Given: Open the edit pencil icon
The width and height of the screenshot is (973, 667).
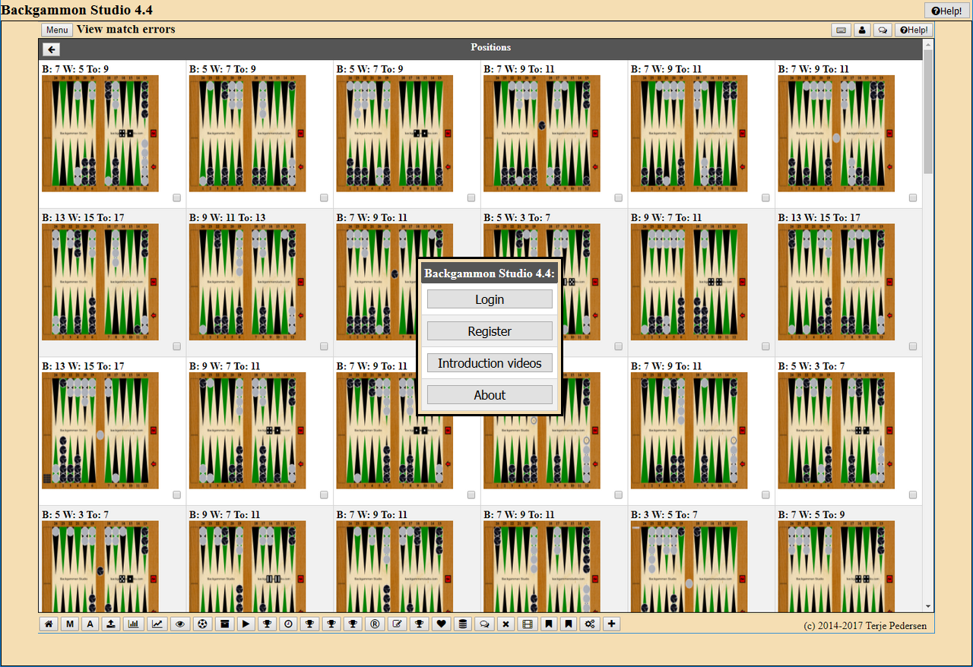Looking at the screenshot, I should coord(397,624).
